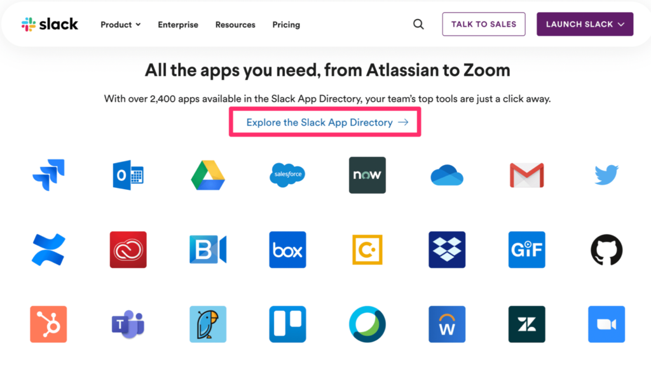The height and width of the screenshot is (372, 651).
Task: Select the Zendesk app icon
Action: (526, 324)
